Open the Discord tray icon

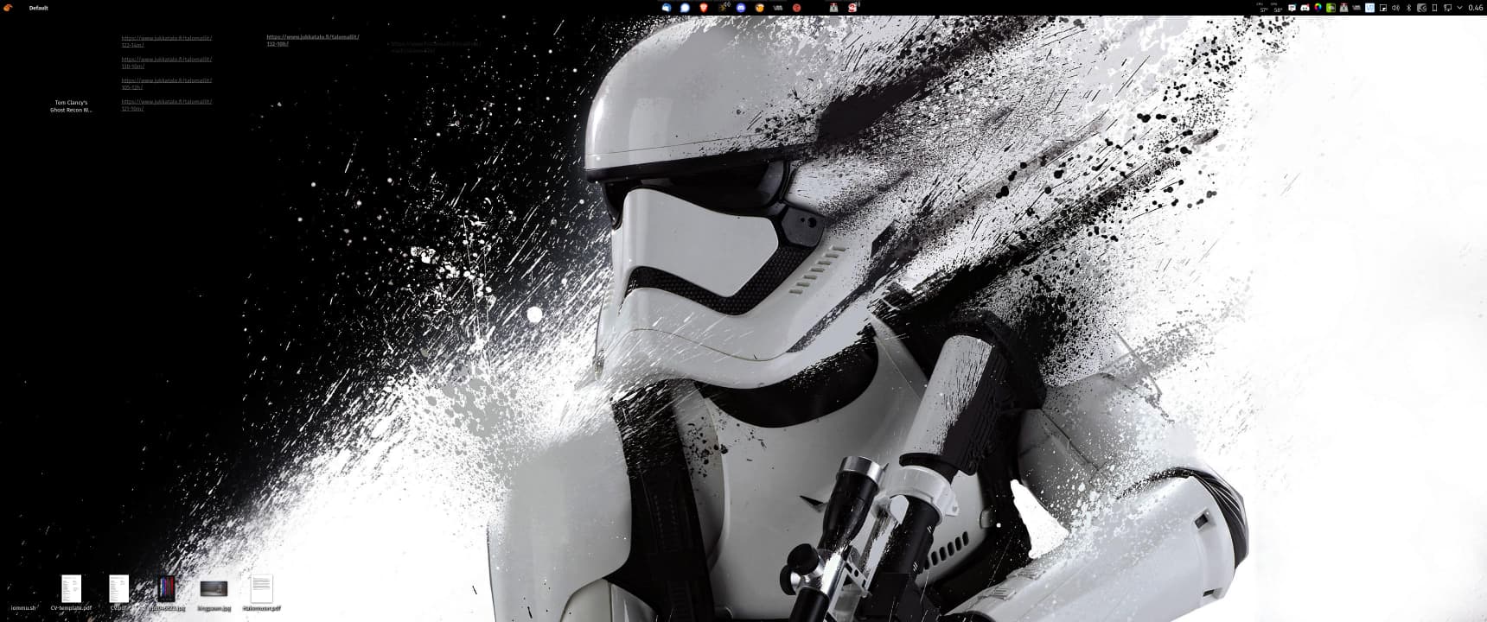[1305, 8]
